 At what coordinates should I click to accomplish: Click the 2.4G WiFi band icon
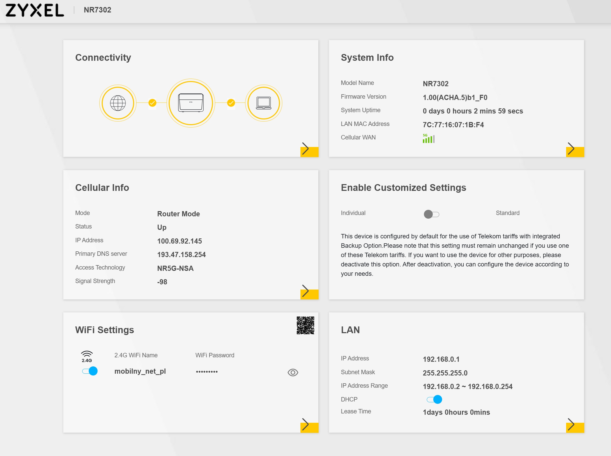87,356
